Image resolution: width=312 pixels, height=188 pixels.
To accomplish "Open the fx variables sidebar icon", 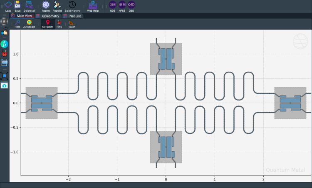I will pyautogui.click(x=5, y=44).
